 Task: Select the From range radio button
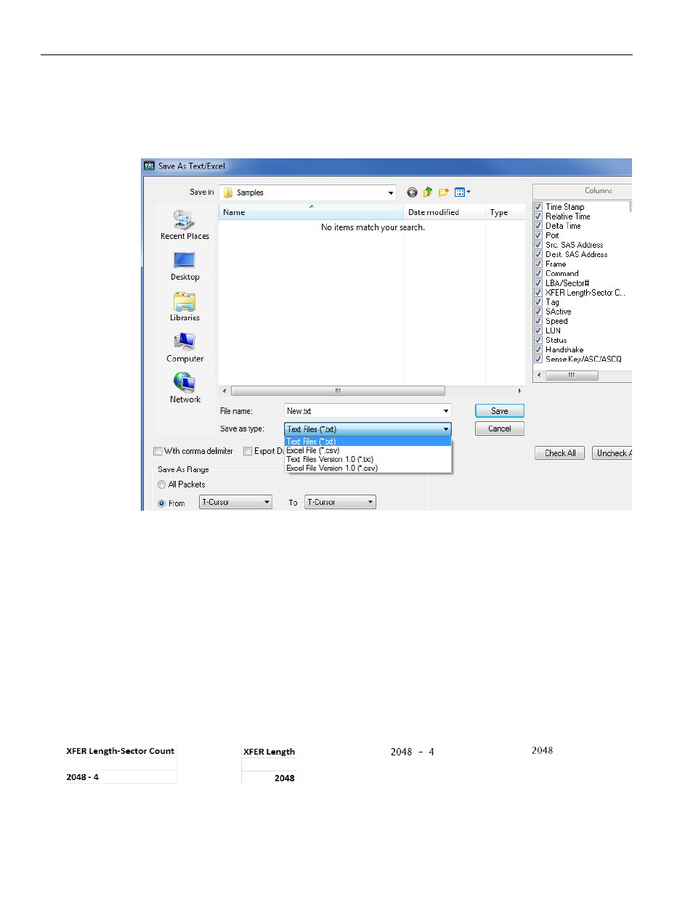click(161, 503)
